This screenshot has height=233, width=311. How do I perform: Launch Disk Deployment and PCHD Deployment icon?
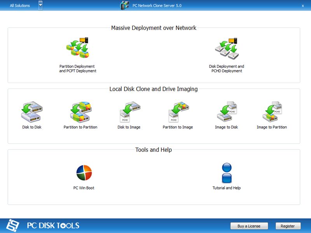227,48
